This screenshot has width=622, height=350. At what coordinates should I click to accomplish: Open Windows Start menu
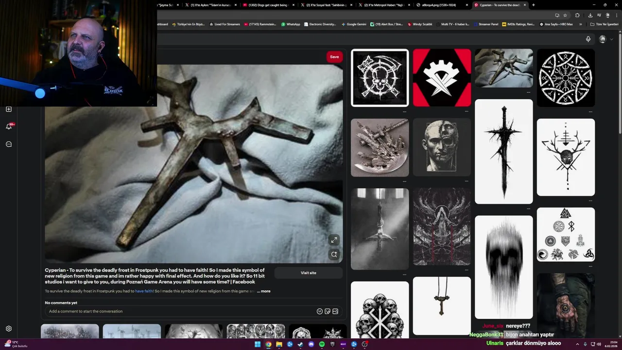point(258,344)
